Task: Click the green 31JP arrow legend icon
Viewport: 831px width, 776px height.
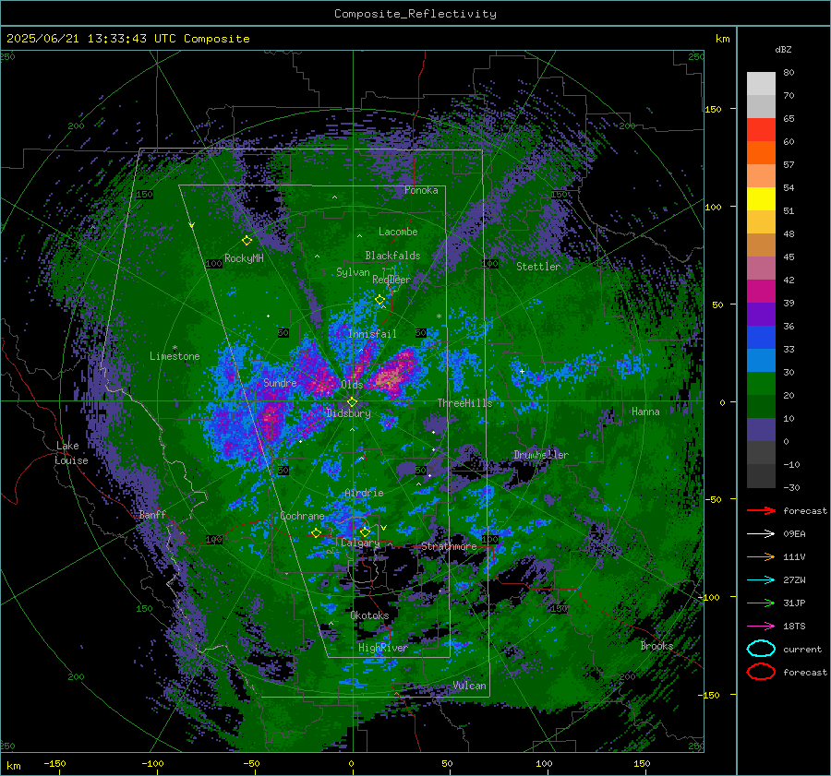Action: 761,603
